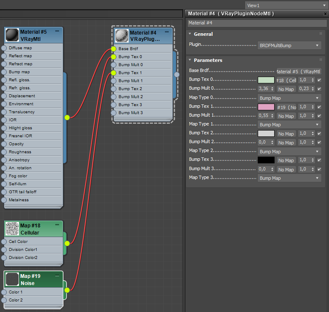
Task: Click the Base Brdf Material #5 button
Action: pos(299,72)
